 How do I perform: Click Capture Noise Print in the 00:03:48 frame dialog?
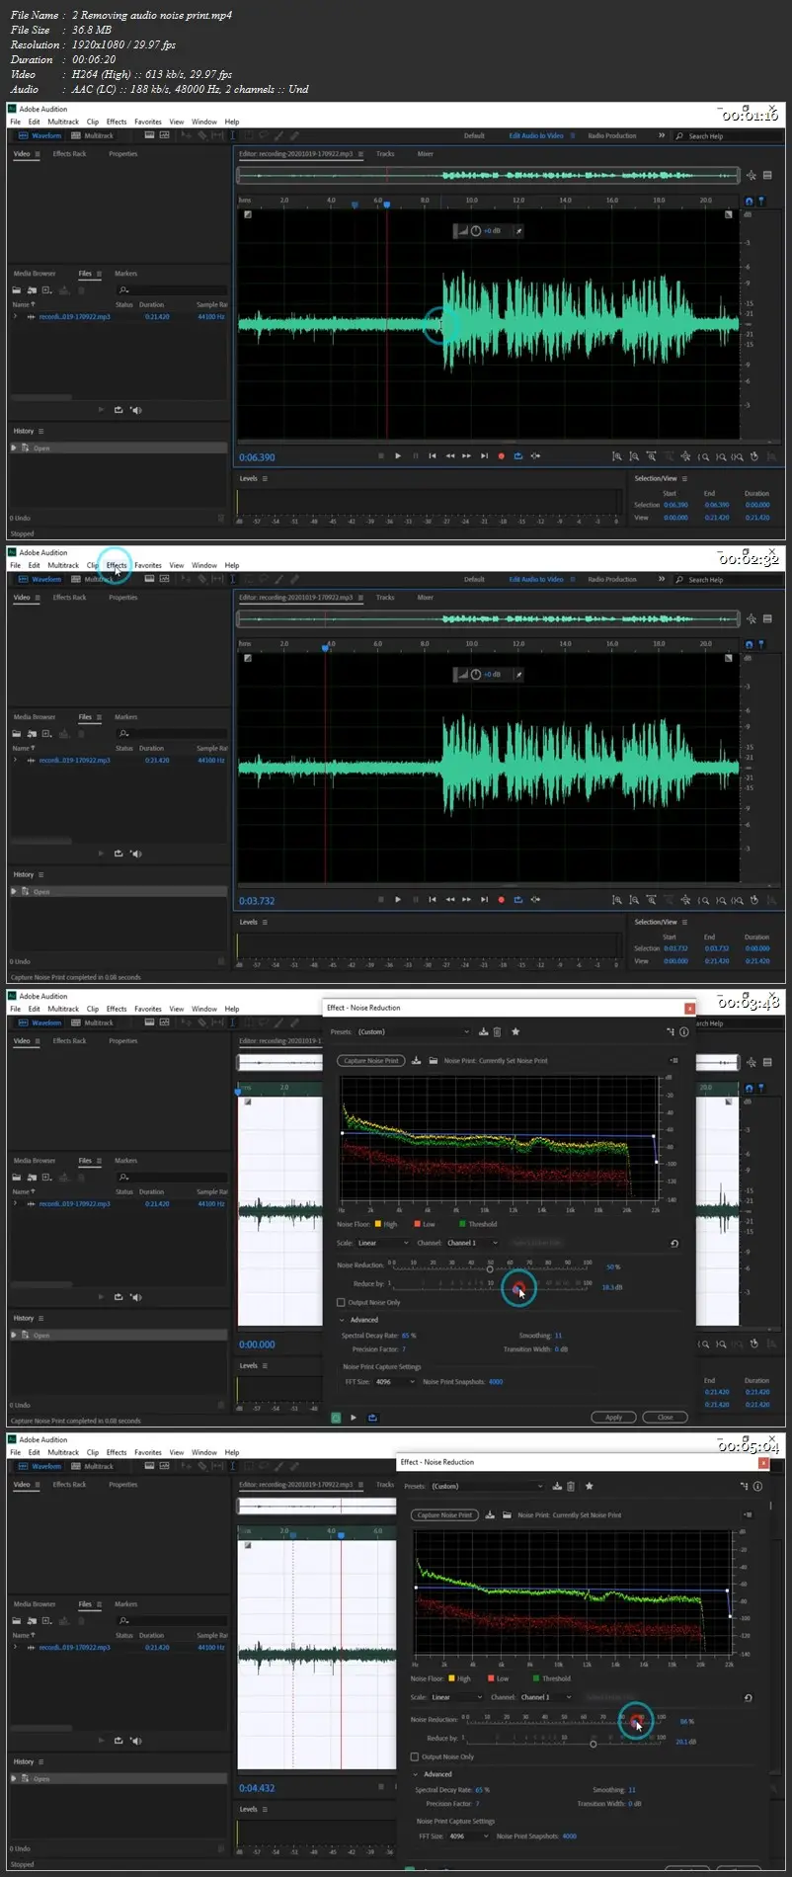[371, 1061]
